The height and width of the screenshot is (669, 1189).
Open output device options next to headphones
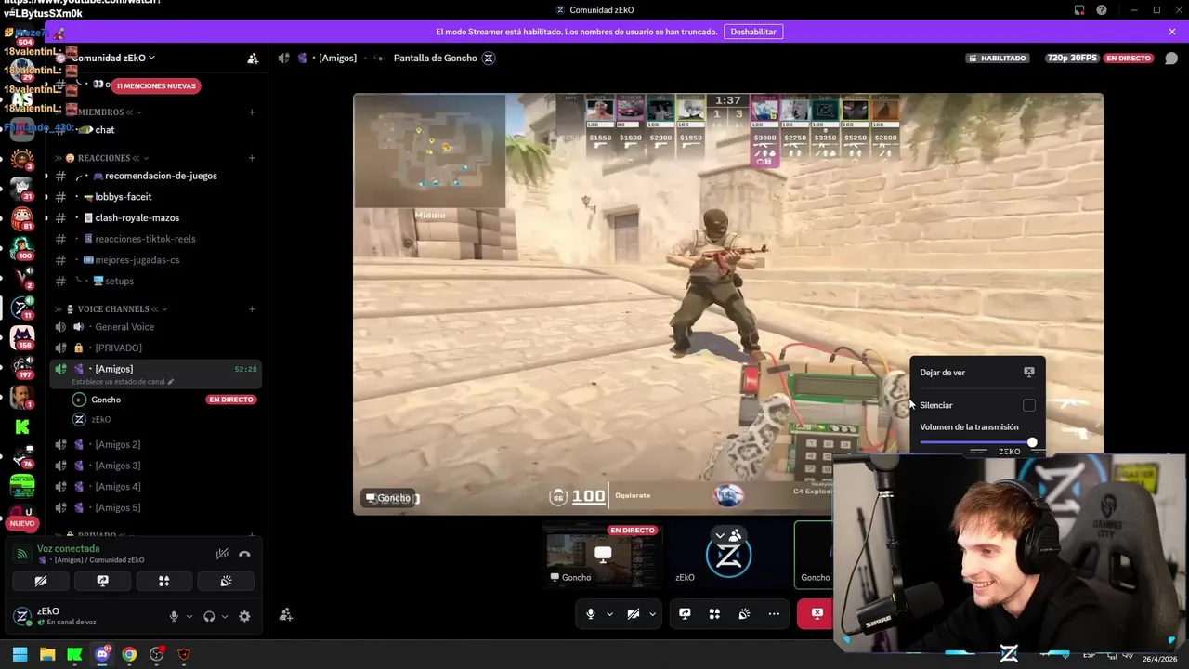point(225,616)
